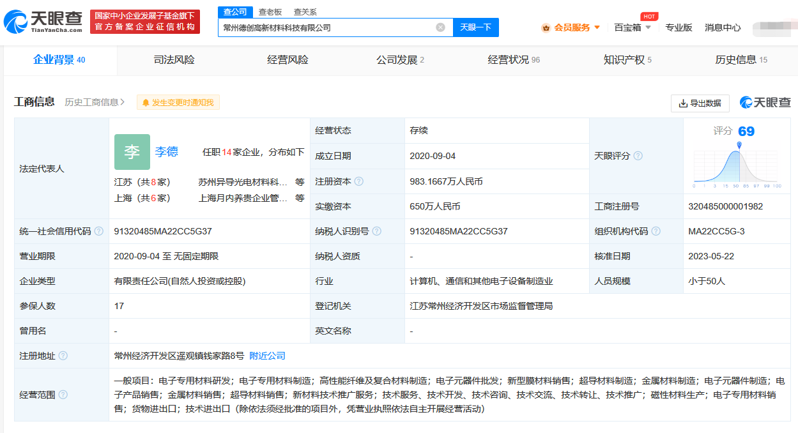Open the 消息中心 link
Viewport: 798px width, 433px height.
723,27
